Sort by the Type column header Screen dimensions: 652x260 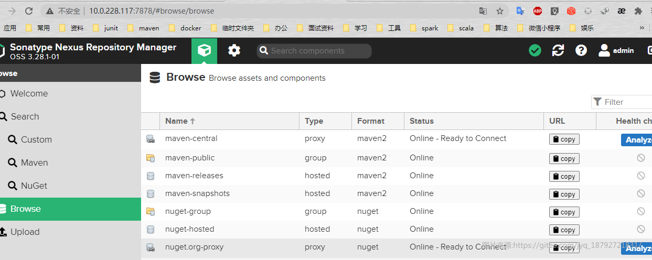325,121
